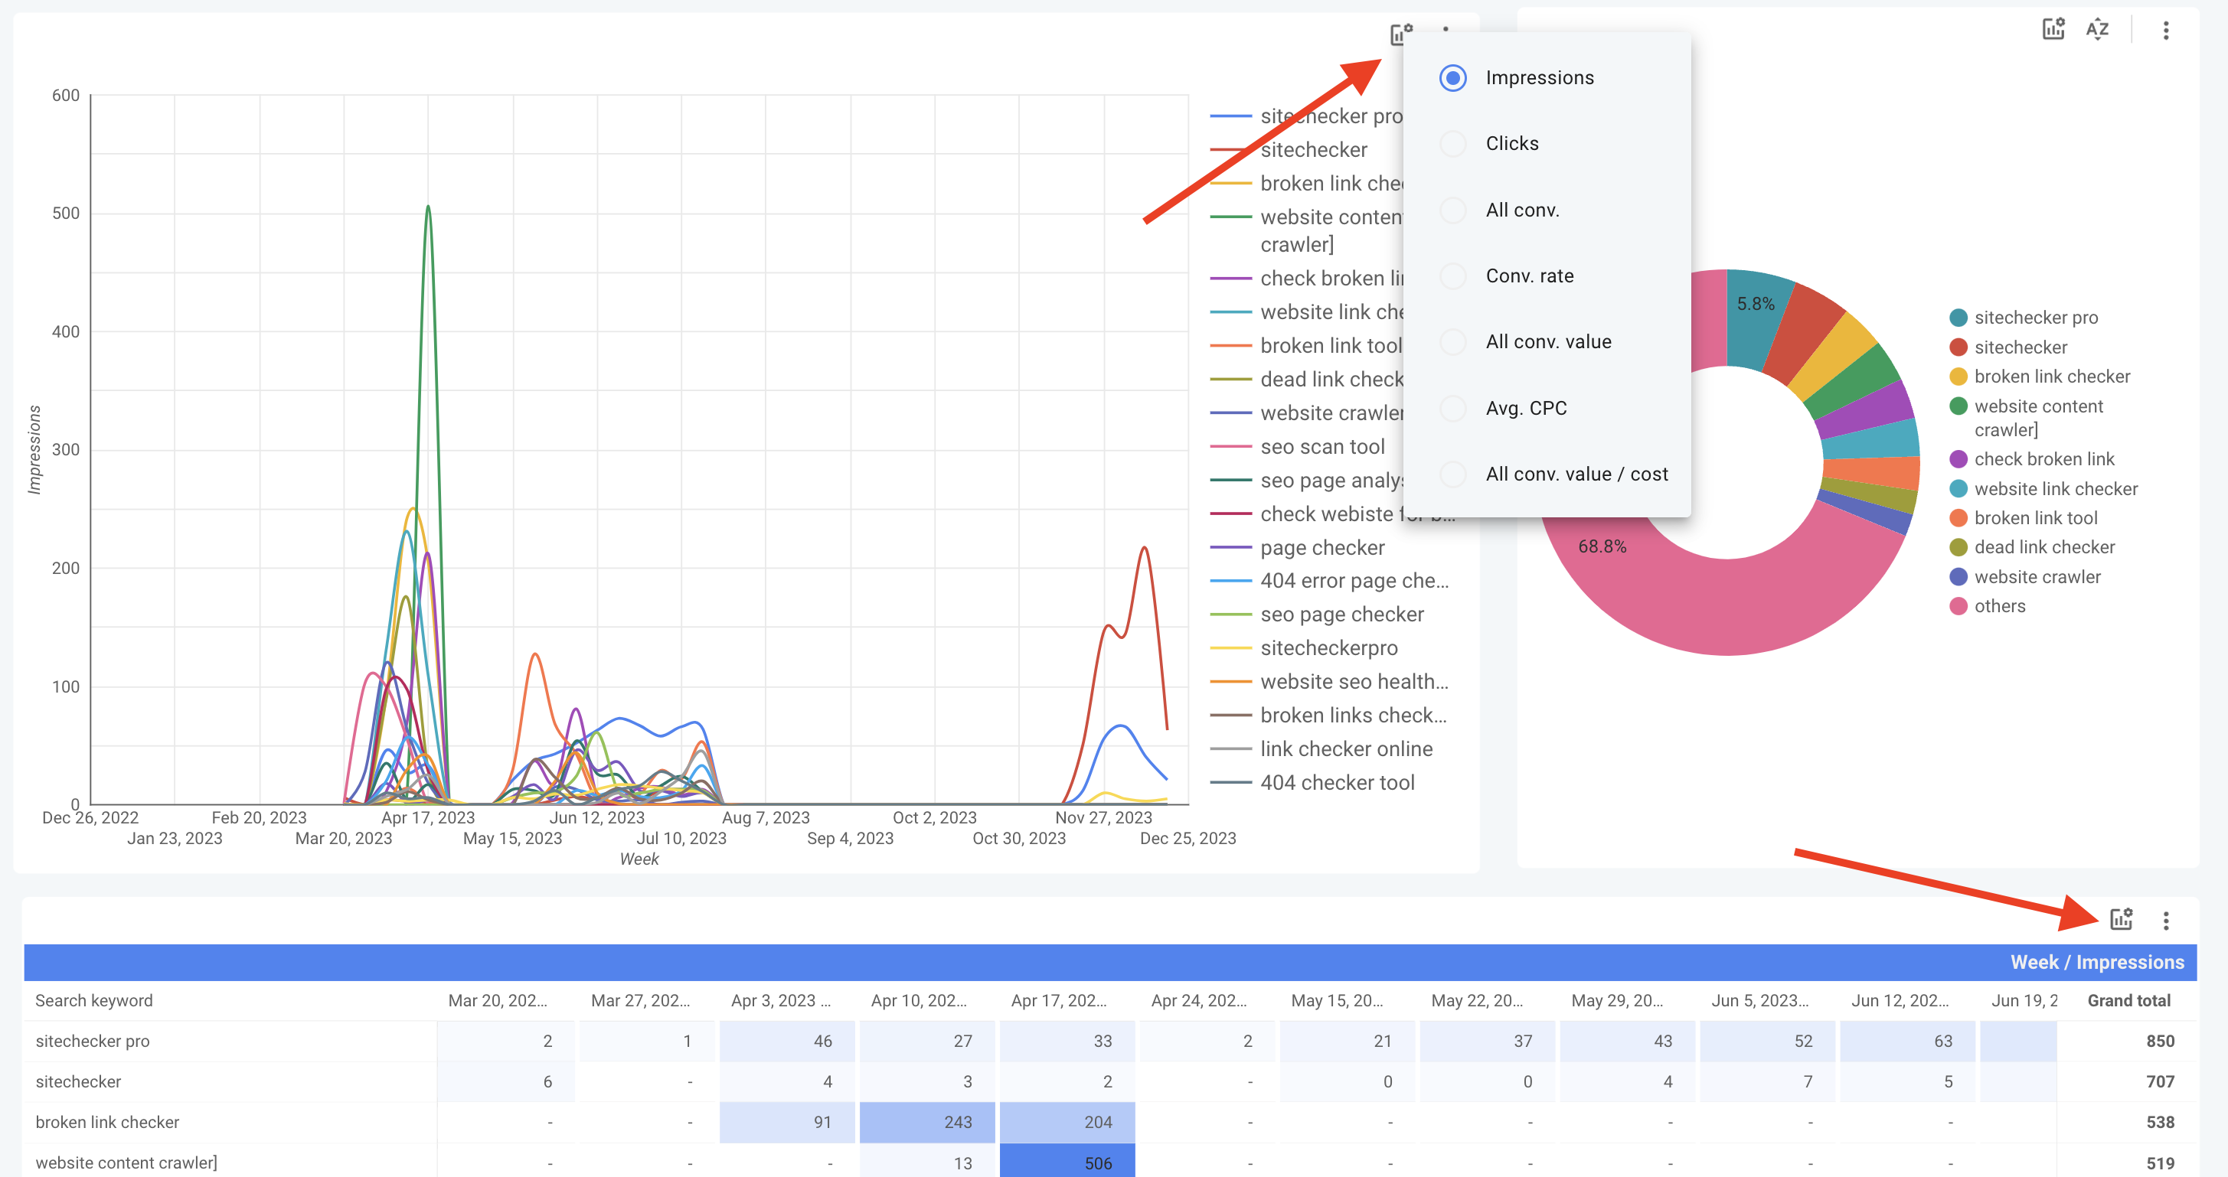Click sitechecker red swatch in donut legend
The width and height of the screenshot is (2228, 1177).
(x=1959, y=347)
